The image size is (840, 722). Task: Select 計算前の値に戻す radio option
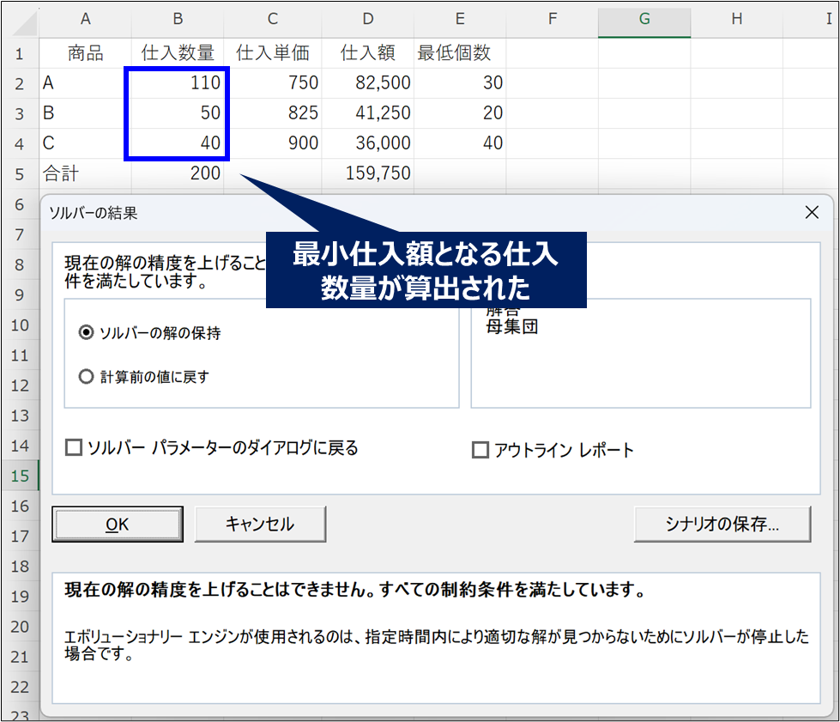point(86,376)
